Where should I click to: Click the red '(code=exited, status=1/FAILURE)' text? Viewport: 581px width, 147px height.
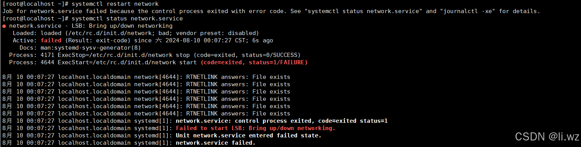point(254,62)
